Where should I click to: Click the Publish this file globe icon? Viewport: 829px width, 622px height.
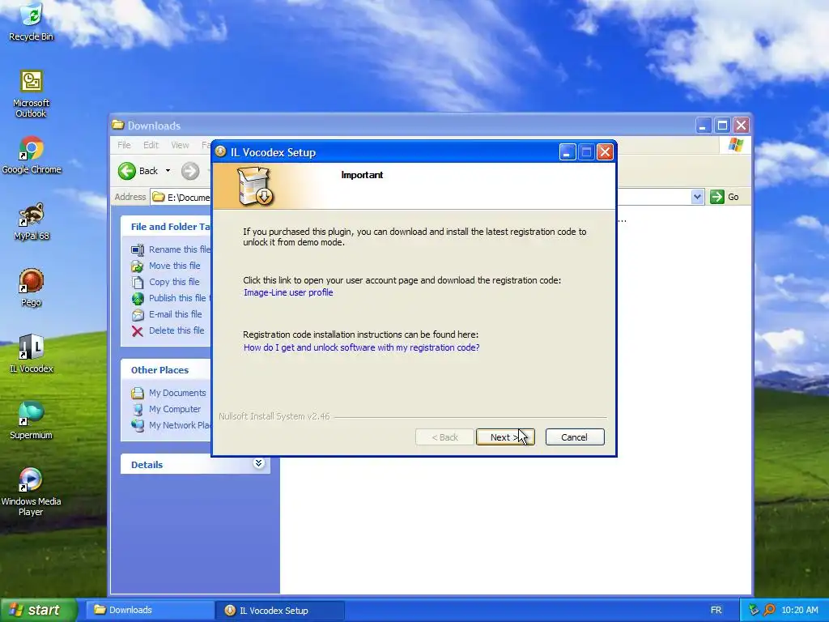tap(138, 299)
